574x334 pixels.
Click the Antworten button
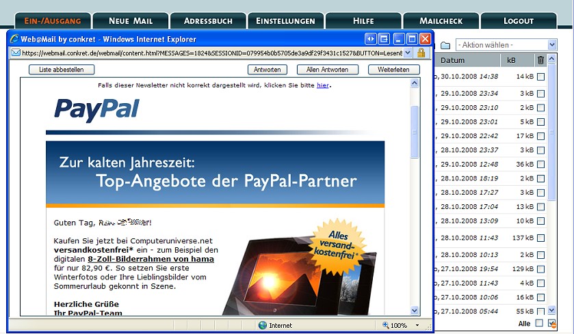pos(268,70)
